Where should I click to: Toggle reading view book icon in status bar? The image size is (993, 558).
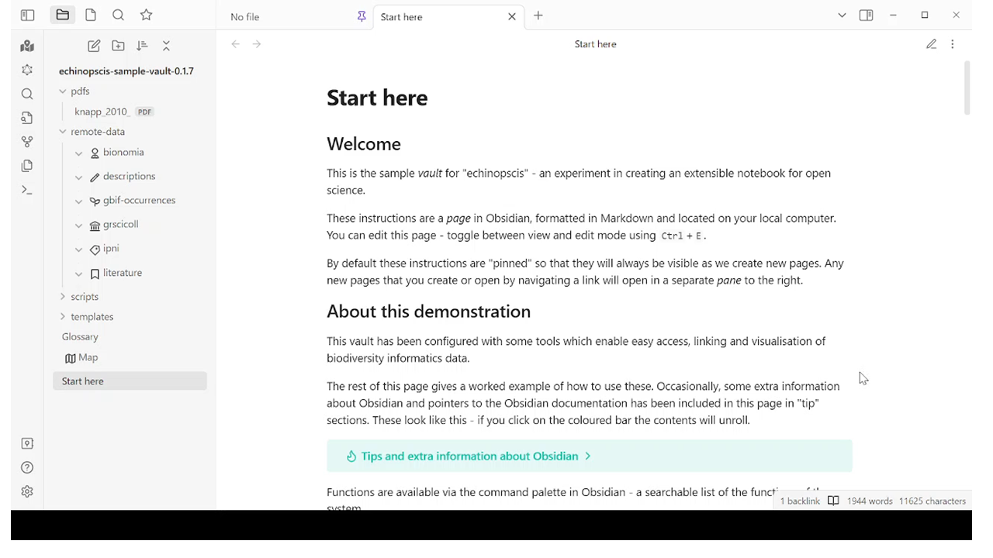833,501
